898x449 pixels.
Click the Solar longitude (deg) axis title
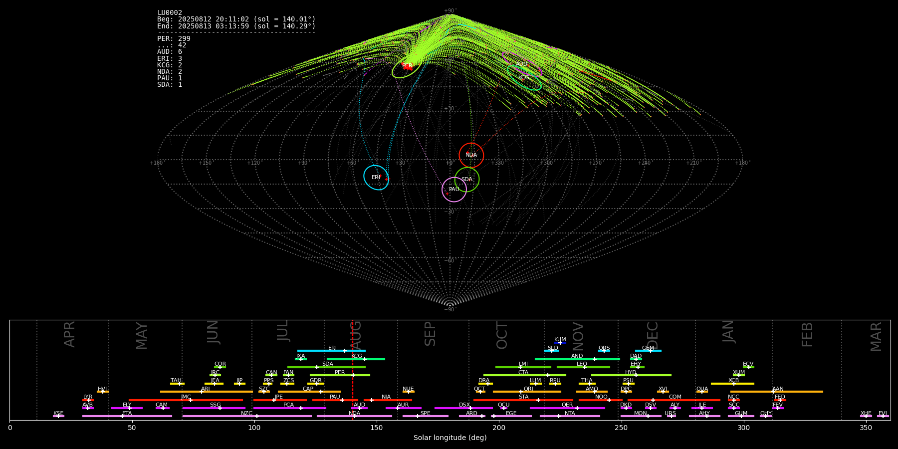tap(450, 438)
